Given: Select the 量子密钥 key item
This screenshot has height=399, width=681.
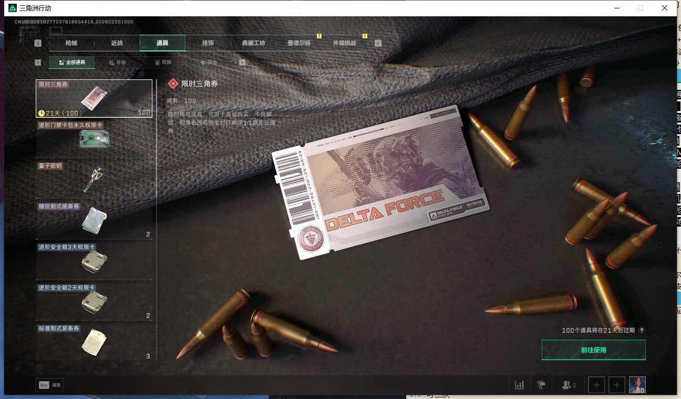Looking at the screenshot, I should (94, 180).
